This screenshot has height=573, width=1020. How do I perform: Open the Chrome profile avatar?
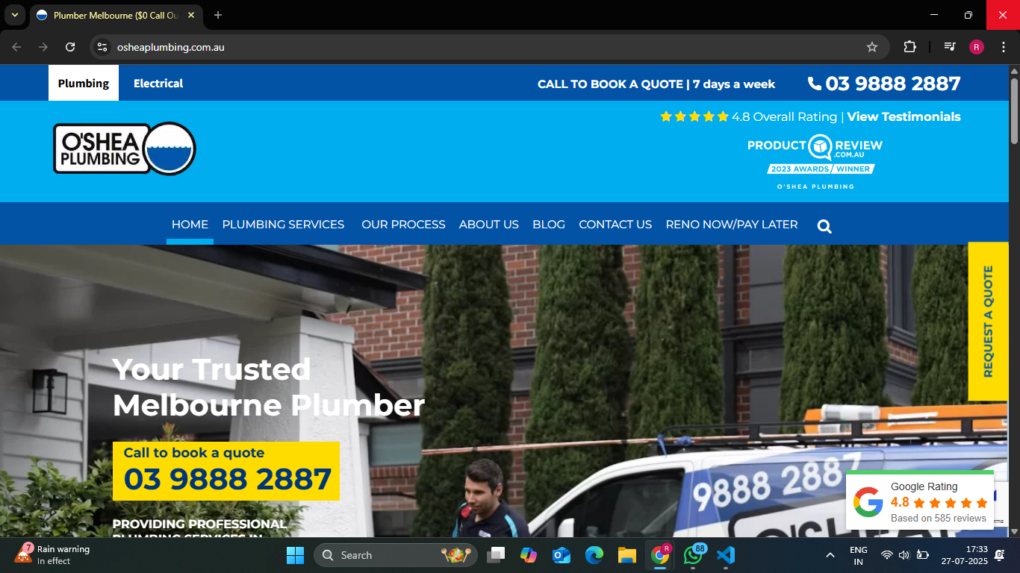pos(977,47)
